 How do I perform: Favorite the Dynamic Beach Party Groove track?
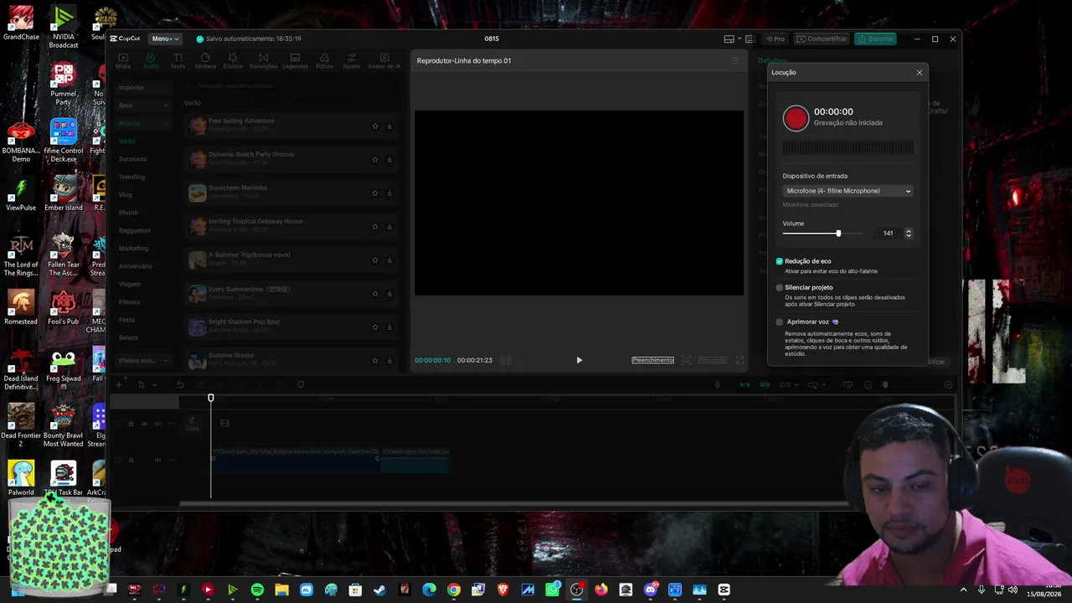click(375, 159)
